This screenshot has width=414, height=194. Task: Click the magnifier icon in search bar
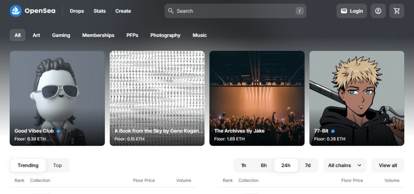pos(171,11)
